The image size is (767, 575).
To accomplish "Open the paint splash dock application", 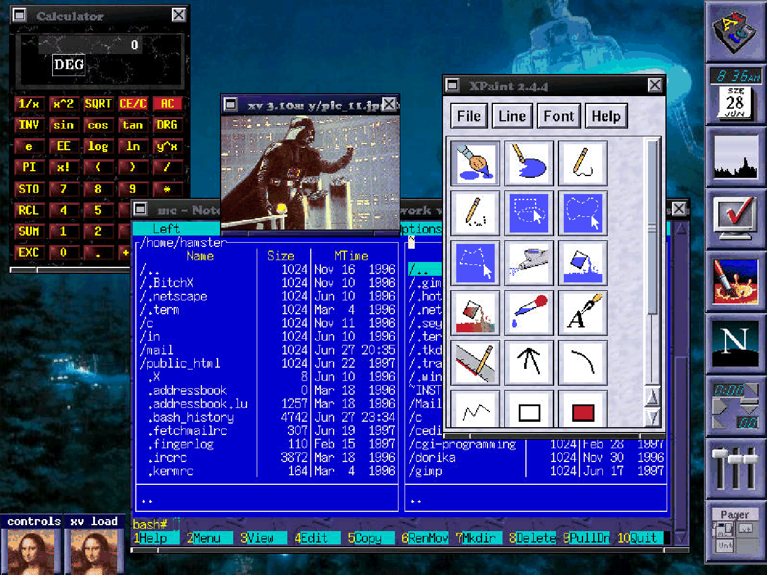I will click(x=736, y=282).
